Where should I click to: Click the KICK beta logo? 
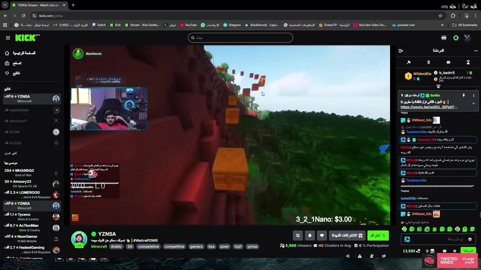point(27,37)
